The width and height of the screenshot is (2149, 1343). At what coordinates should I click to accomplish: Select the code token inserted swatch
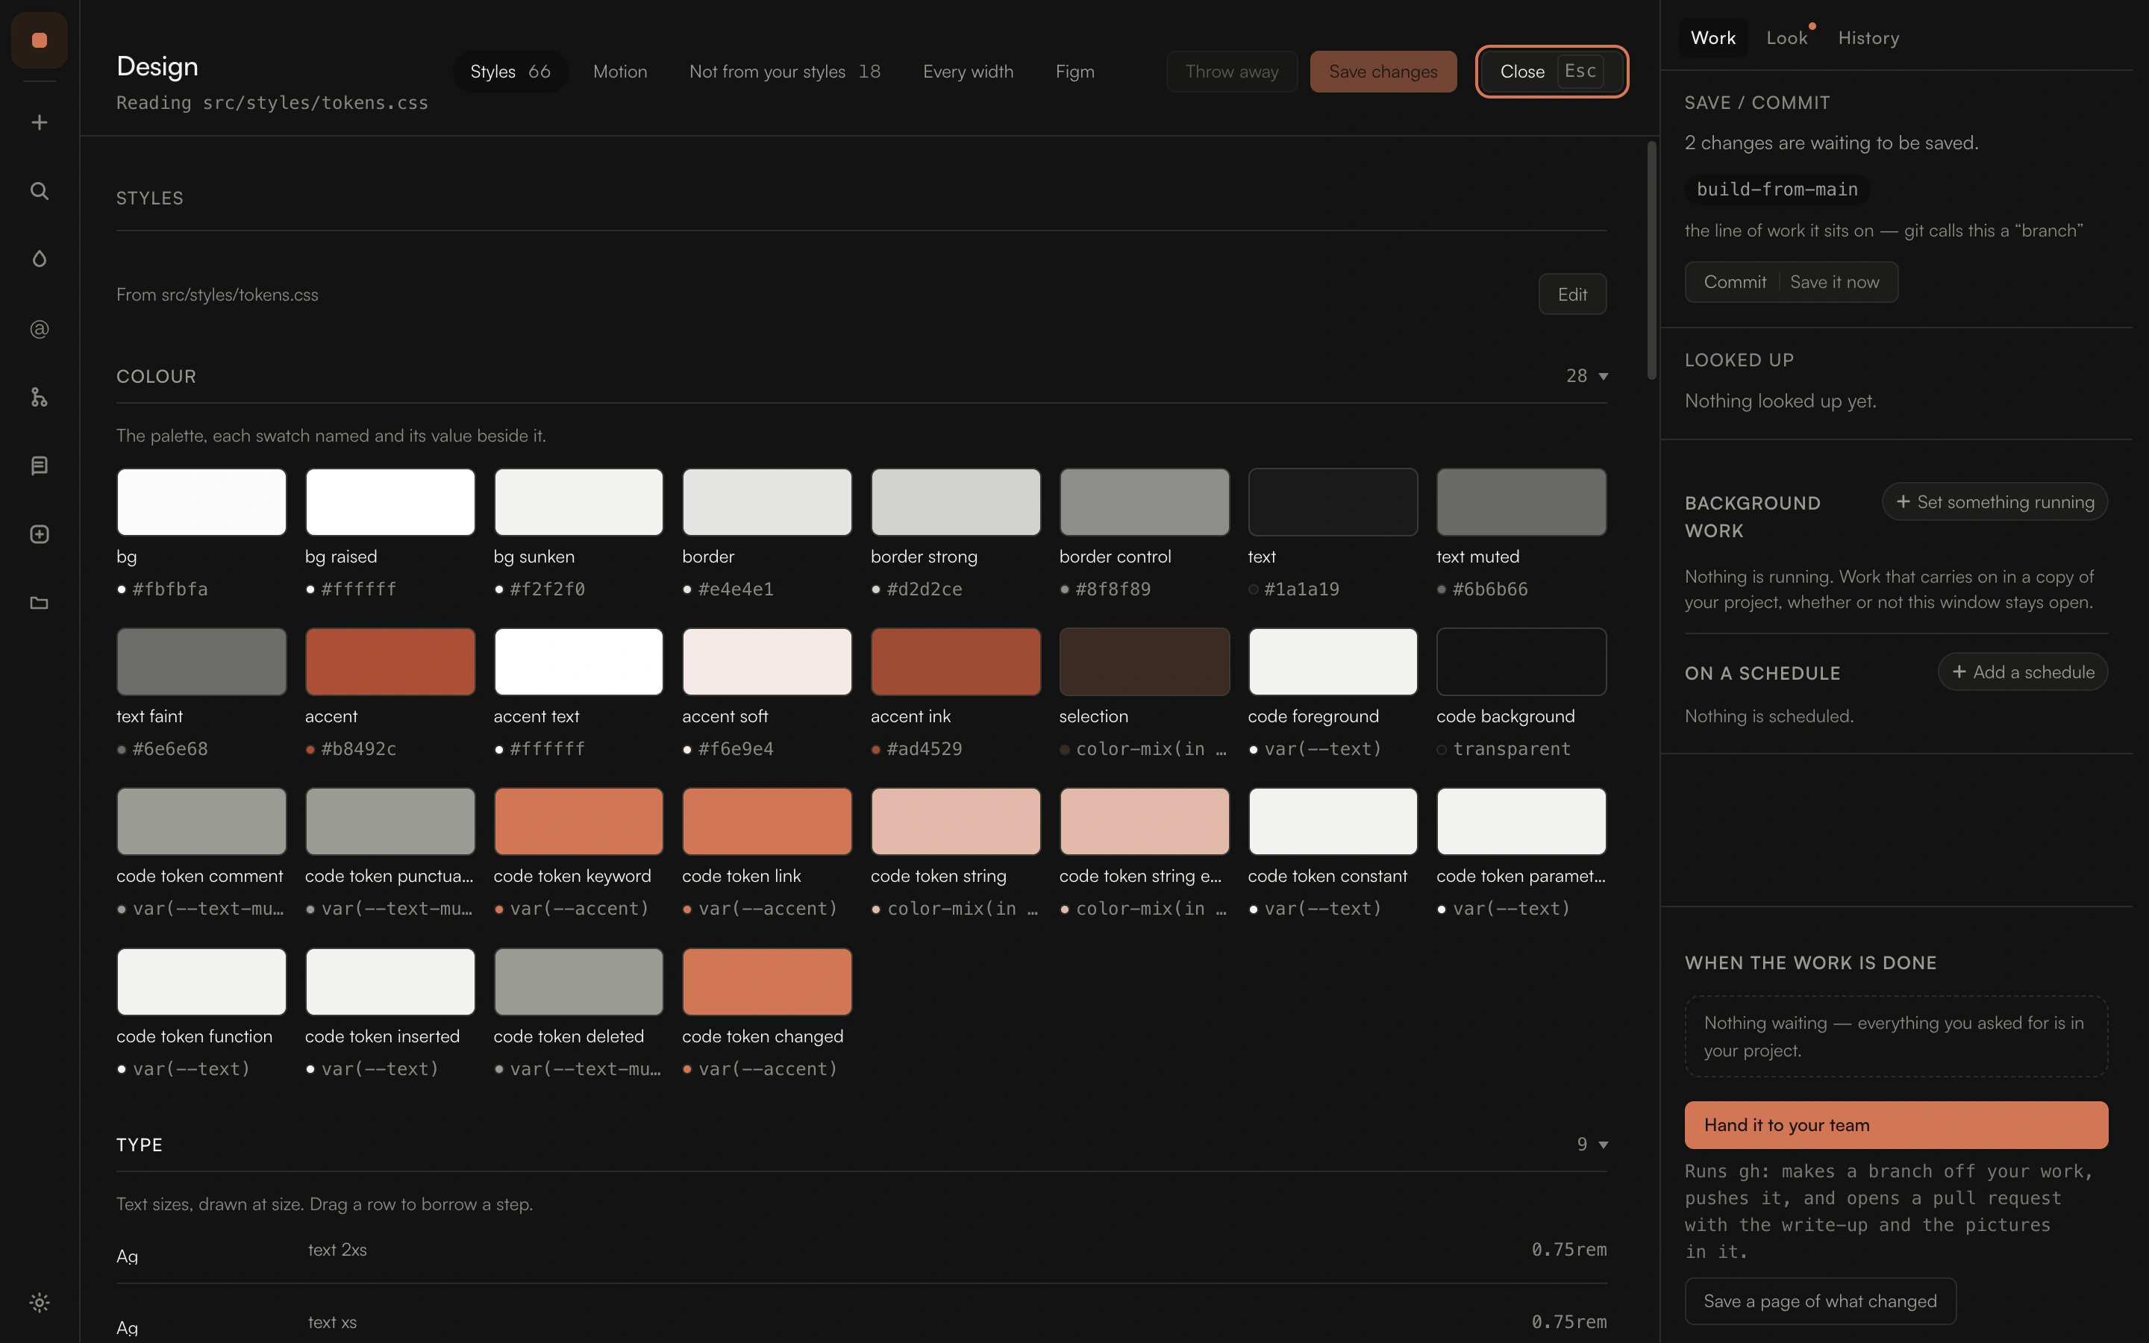point(390,981)
